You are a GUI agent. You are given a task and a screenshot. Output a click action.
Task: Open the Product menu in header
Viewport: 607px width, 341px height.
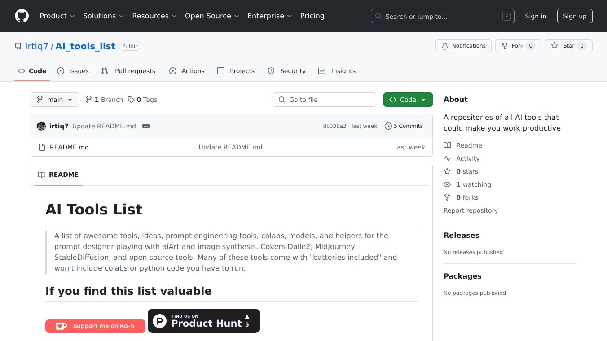pyautogui.click(x=57, y=16)
